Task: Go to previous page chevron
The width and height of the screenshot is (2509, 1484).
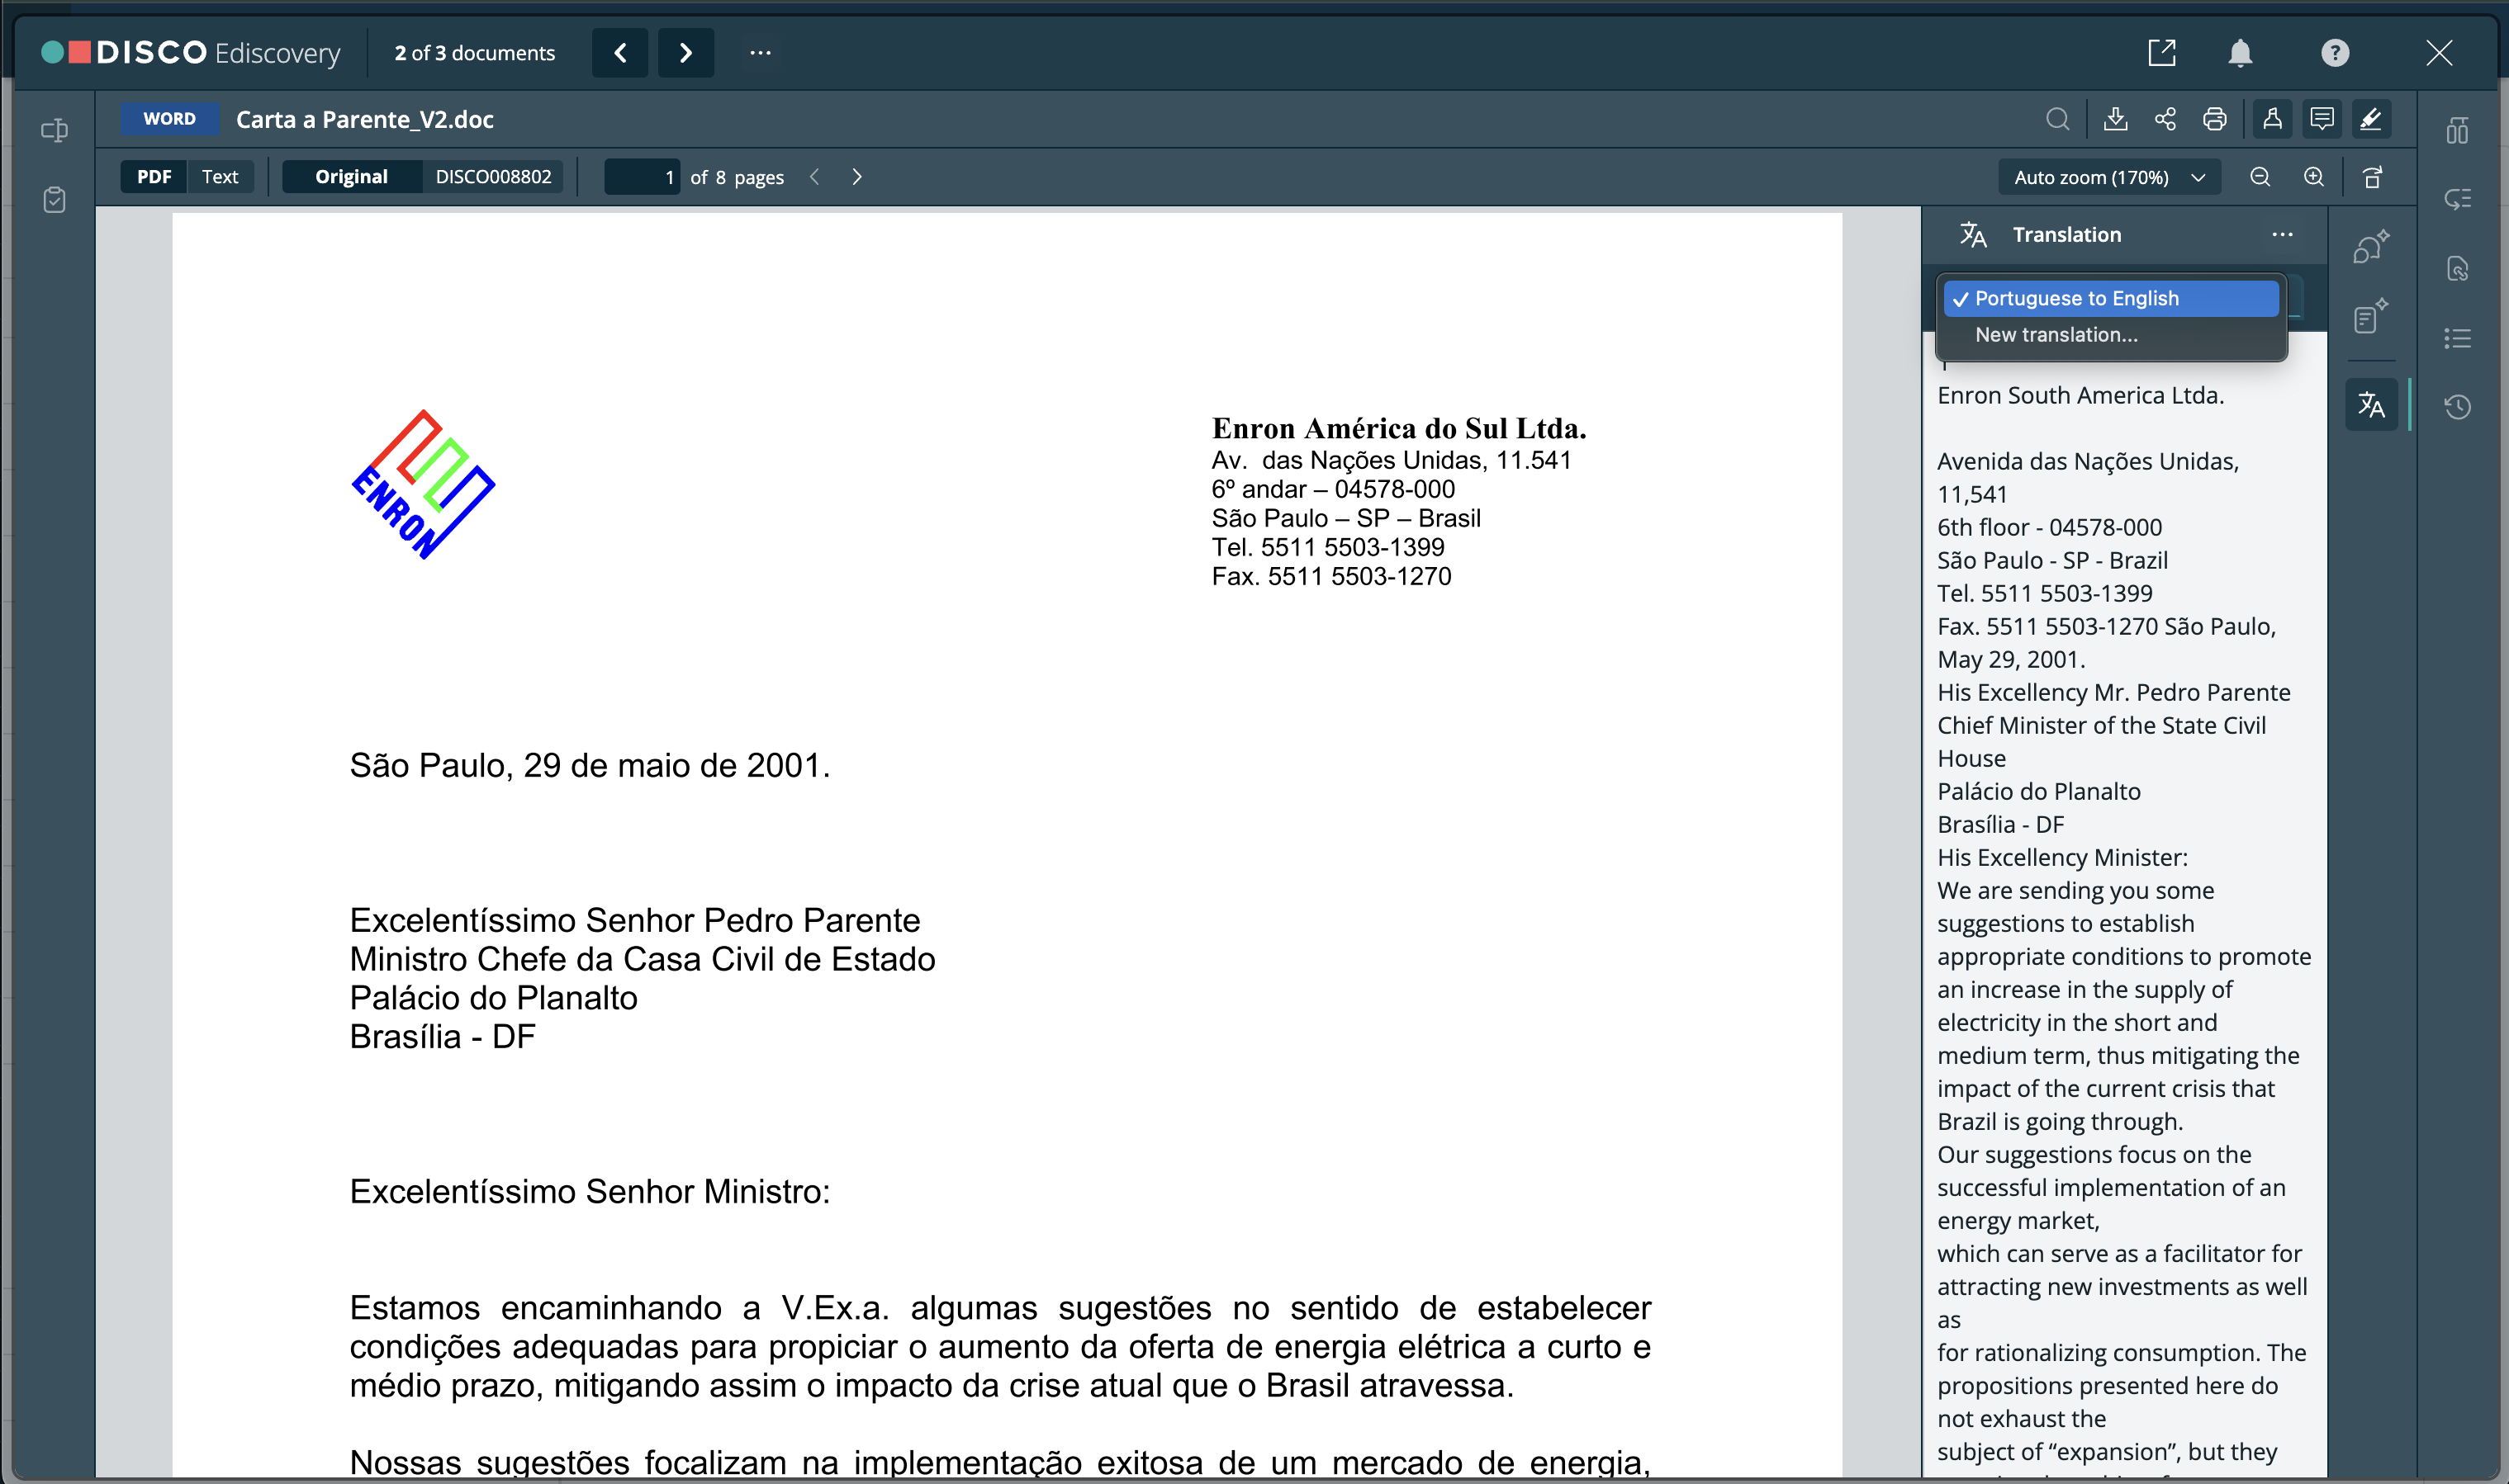Action: pyautogui.click(x=814, y=177)
